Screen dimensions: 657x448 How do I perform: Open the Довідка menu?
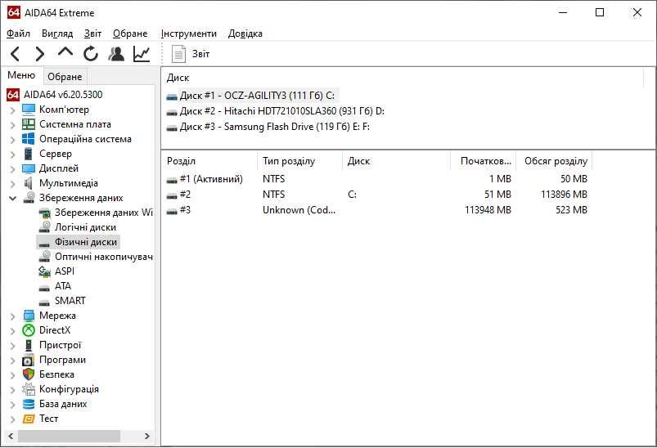tap(245, 34)
